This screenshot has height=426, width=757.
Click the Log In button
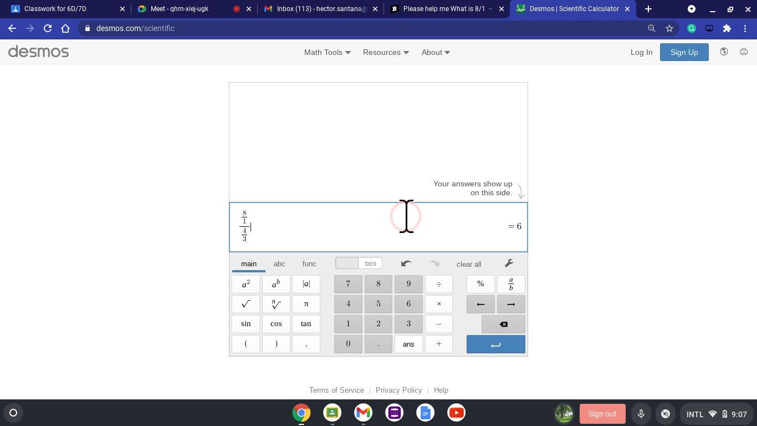(641, 52)
